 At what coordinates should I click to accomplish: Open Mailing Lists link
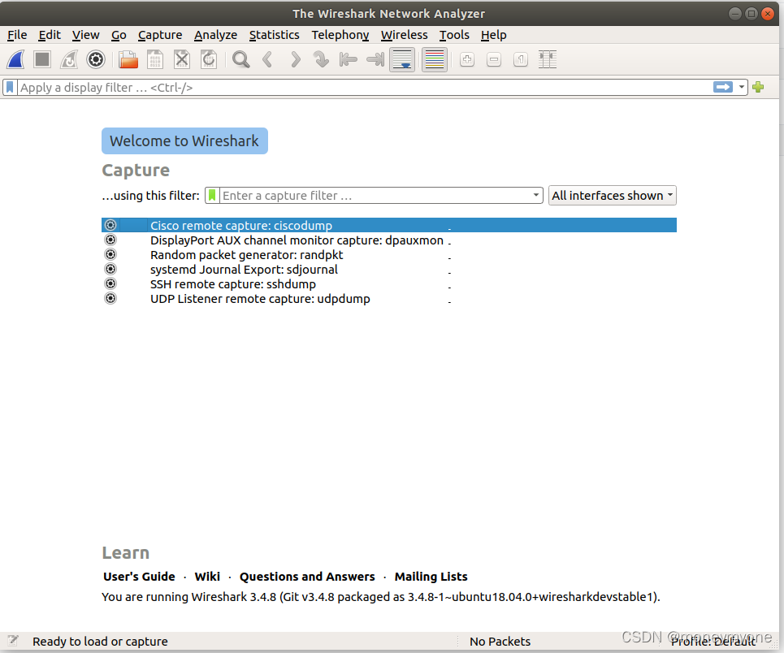431,577
